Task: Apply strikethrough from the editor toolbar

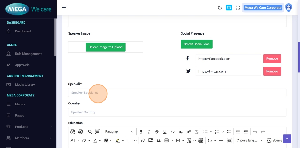Action: 157,132
